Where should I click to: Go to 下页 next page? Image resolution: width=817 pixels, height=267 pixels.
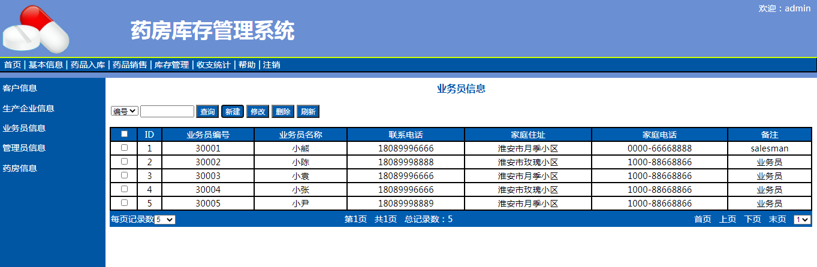[753, 219]
